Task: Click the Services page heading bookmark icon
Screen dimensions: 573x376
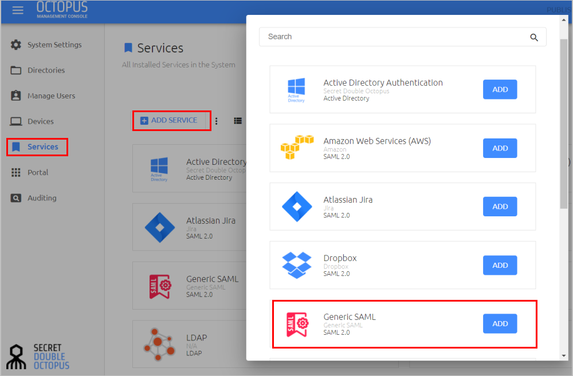Action: pos(128,48)
